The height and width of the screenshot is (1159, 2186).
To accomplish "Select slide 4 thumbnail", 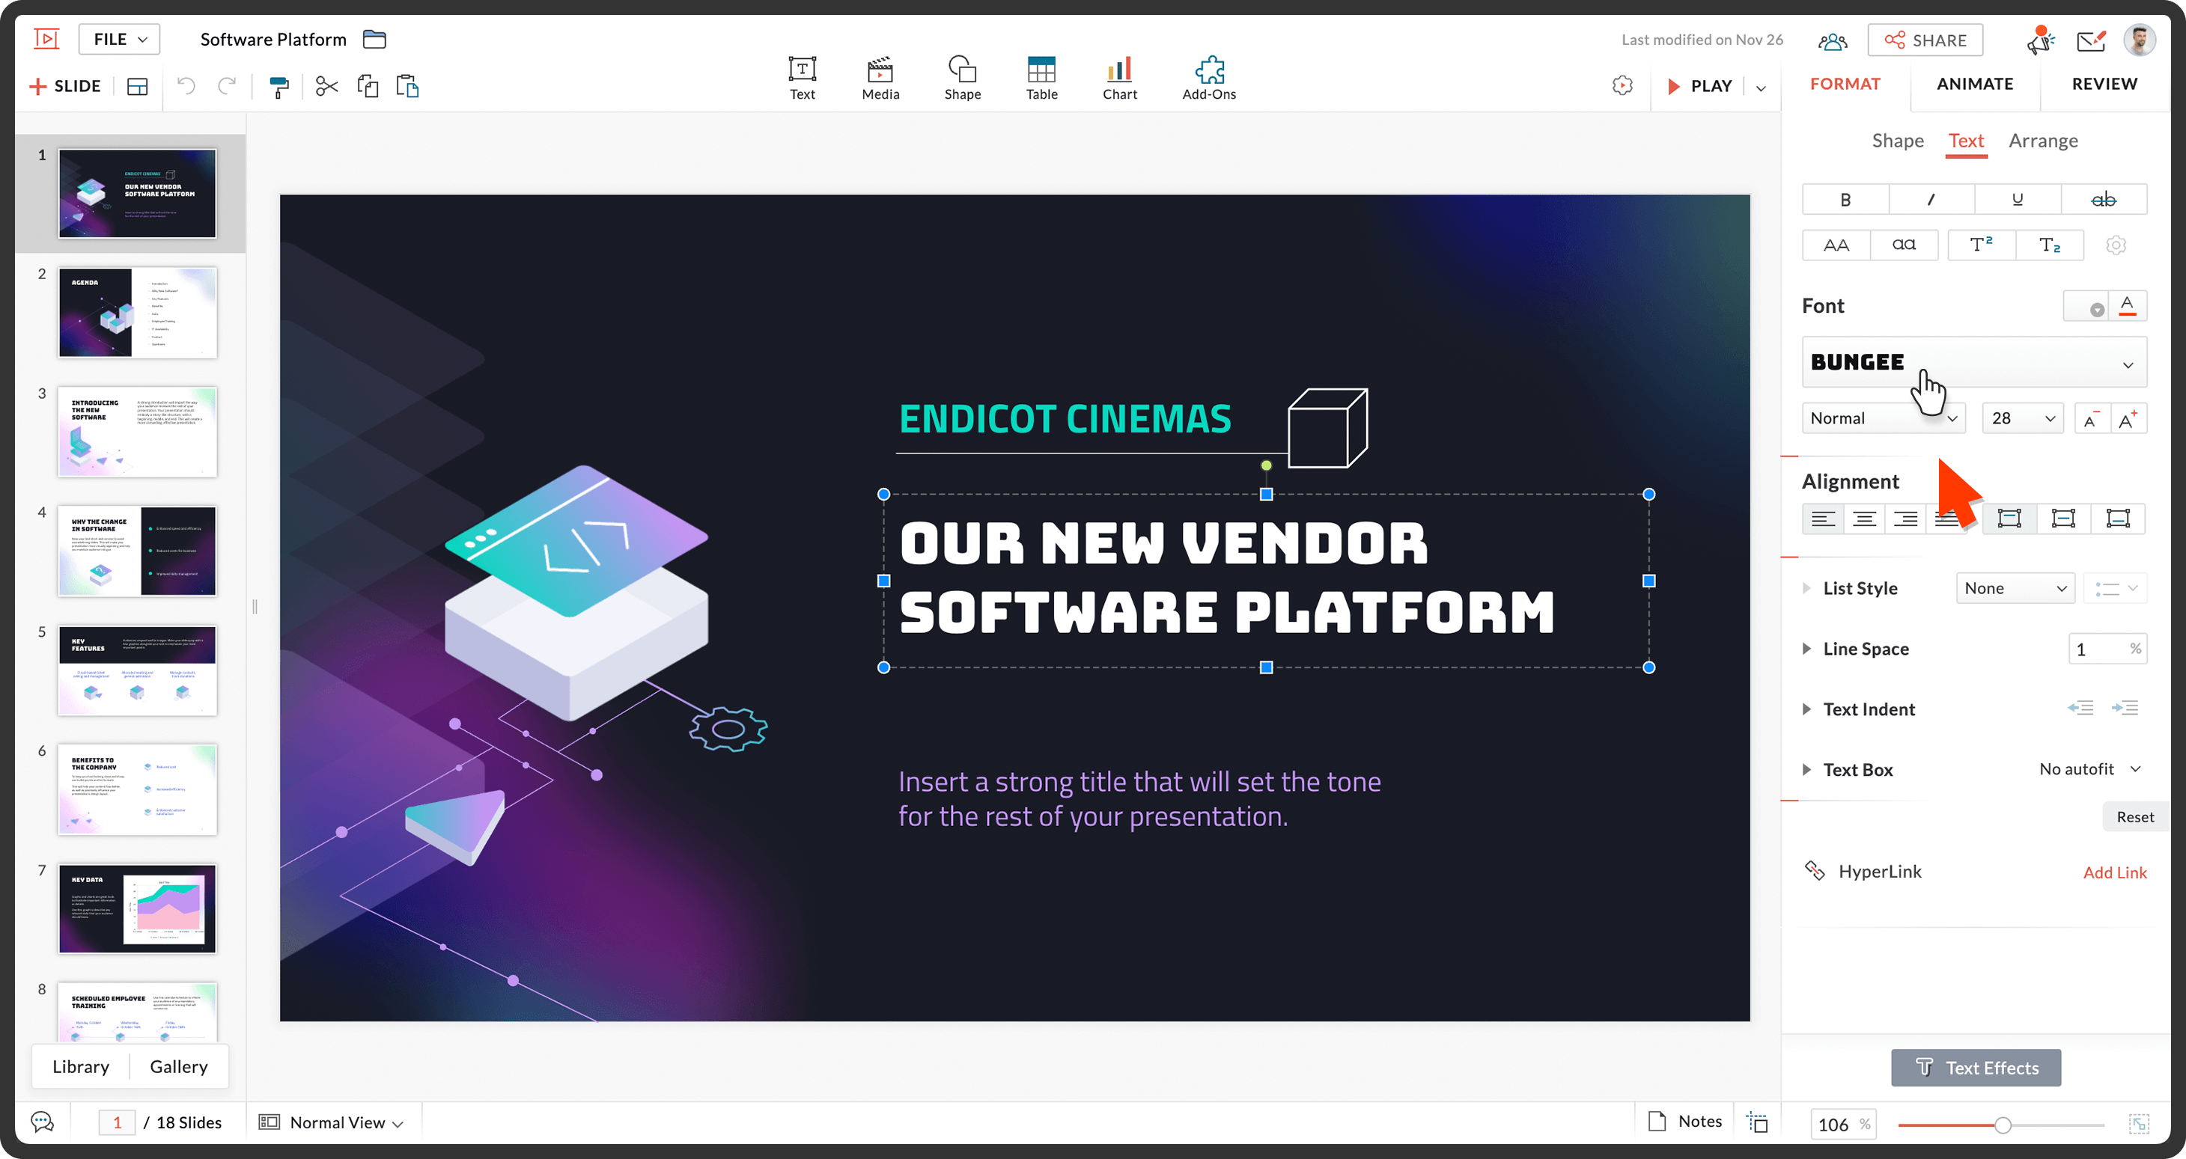I will click(x=138, y=551).
